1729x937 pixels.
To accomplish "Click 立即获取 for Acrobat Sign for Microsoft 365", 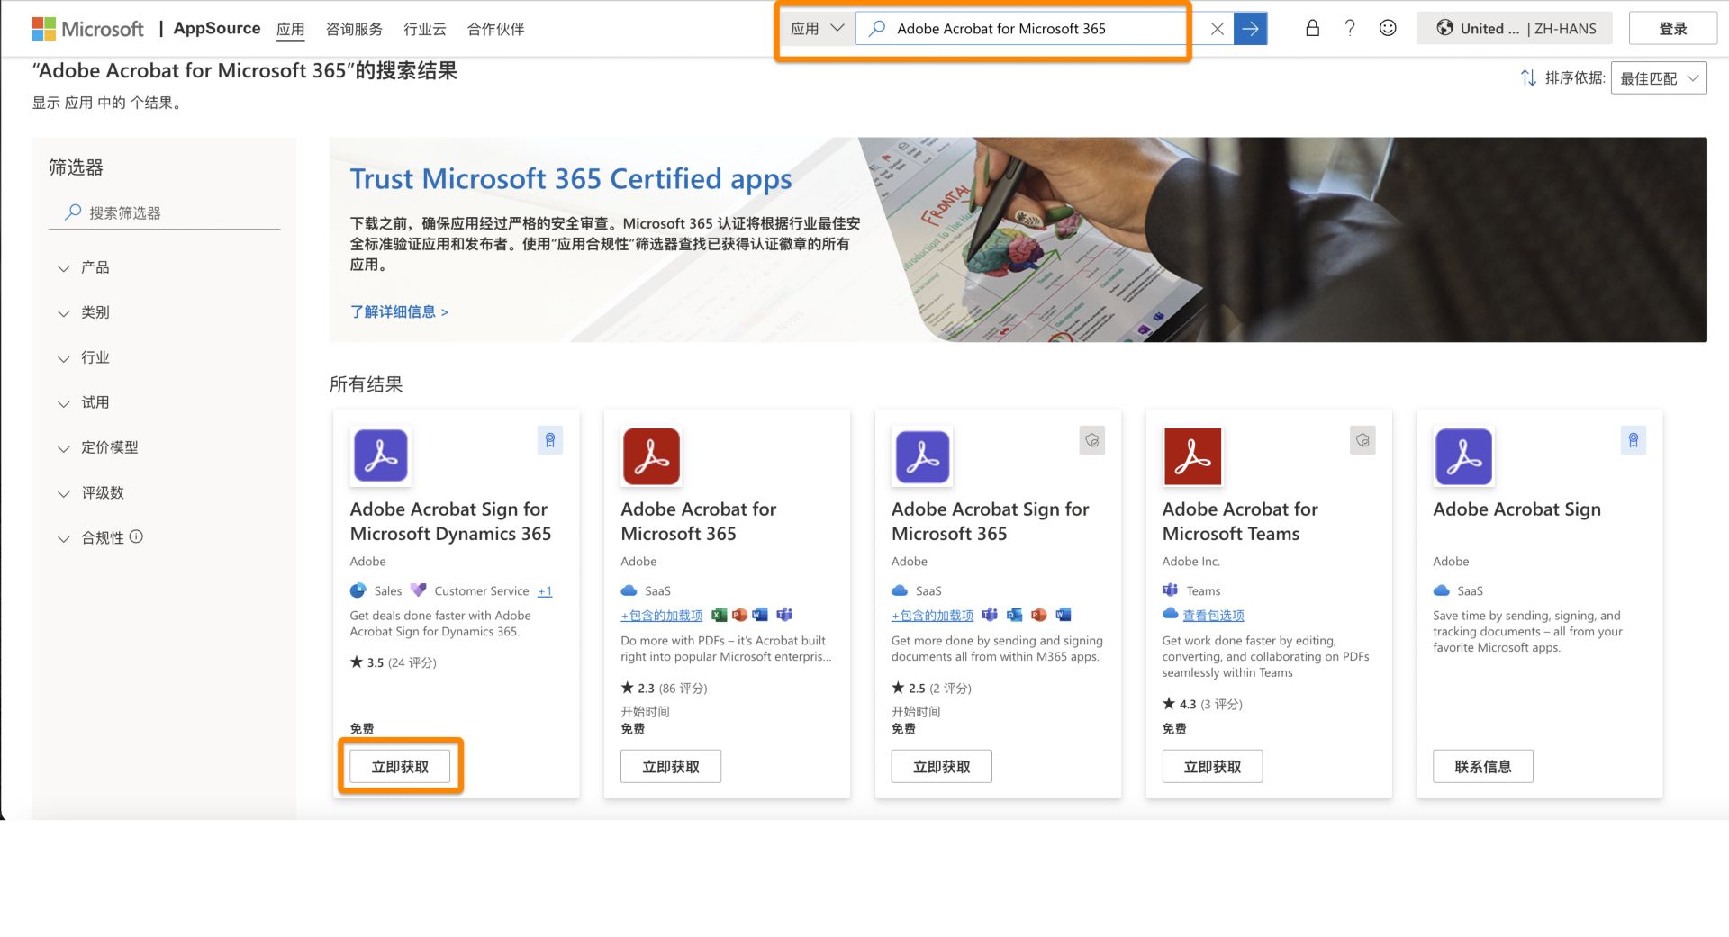I will pyautogui.click(x=942, y=766).
